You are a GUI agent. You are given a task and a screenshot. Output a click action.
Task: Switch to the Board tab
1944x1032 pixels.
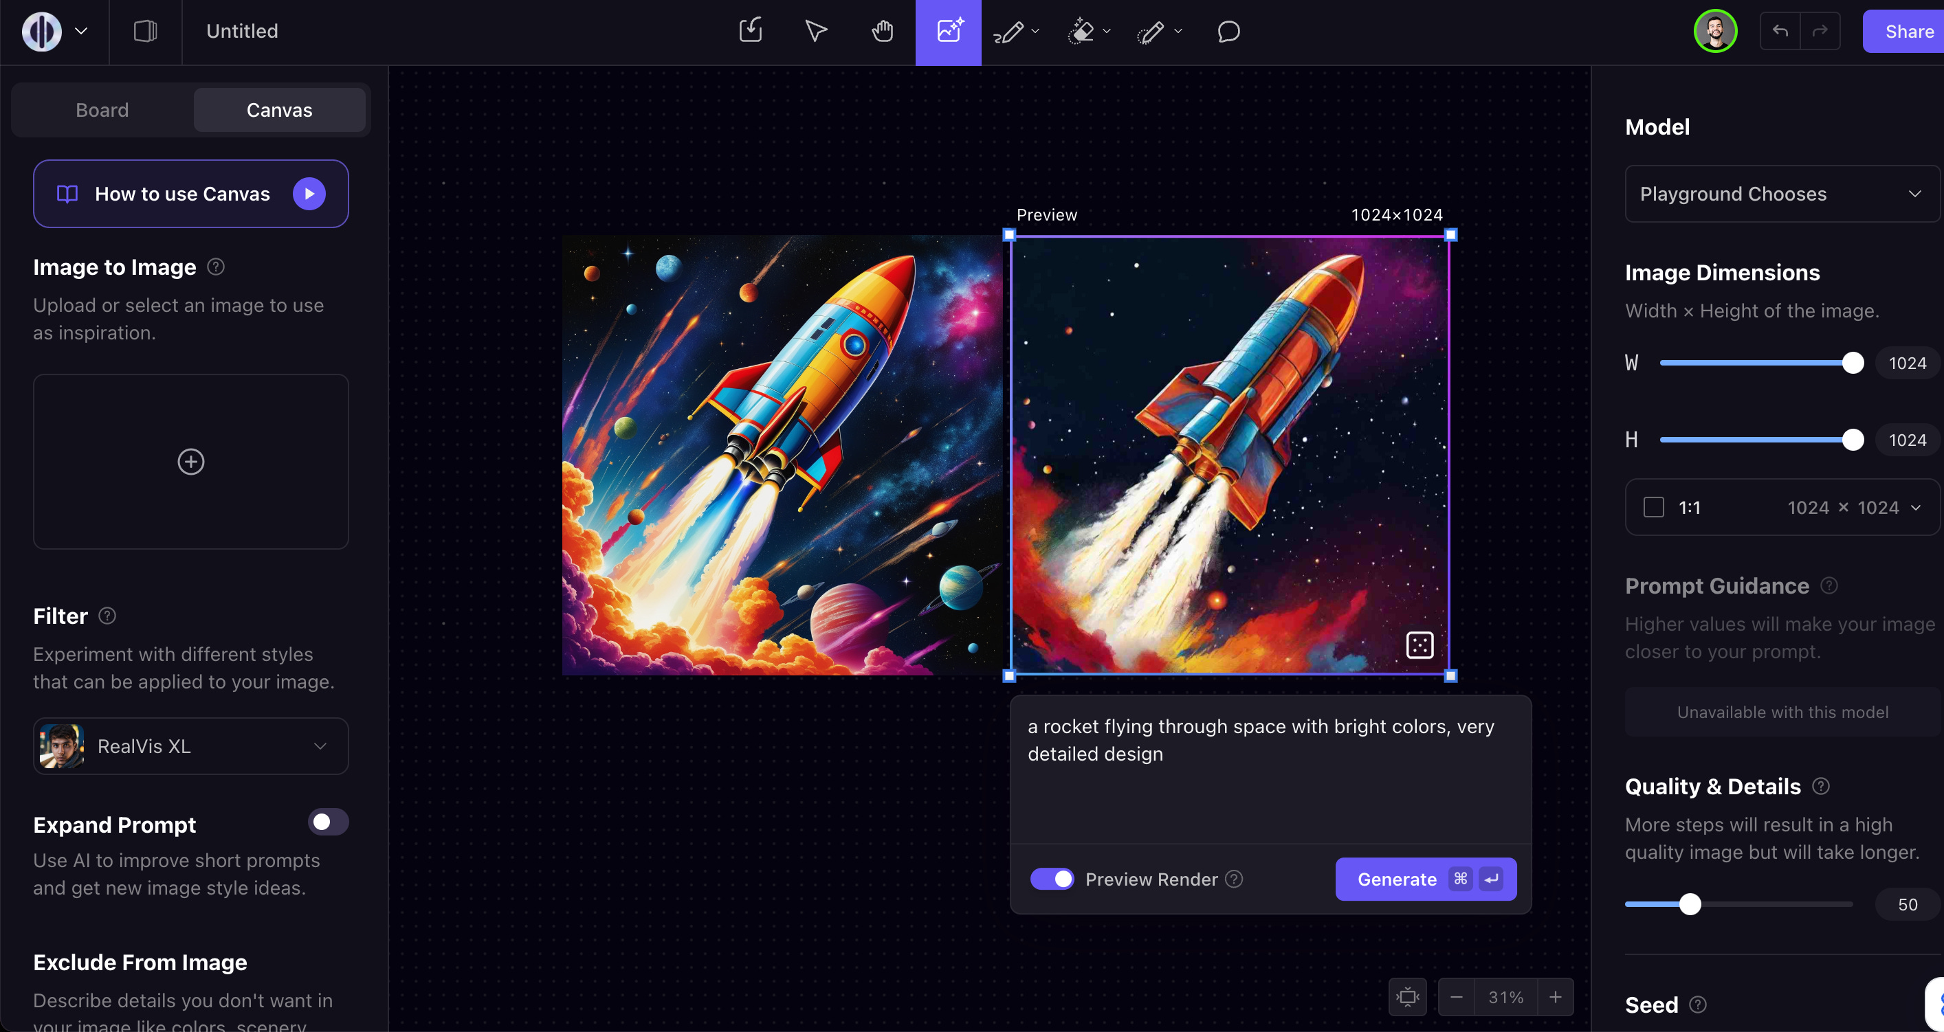point(101,109)
